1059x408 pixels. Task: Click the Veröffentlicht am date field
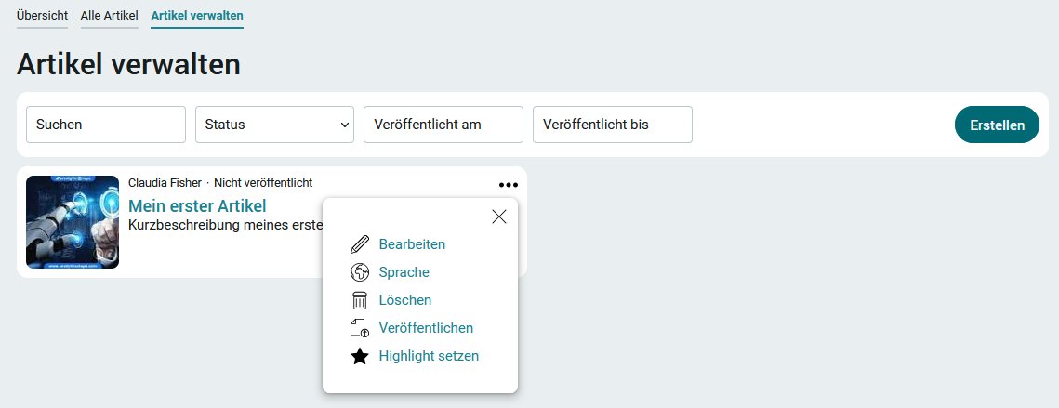[x=443, y=125]
